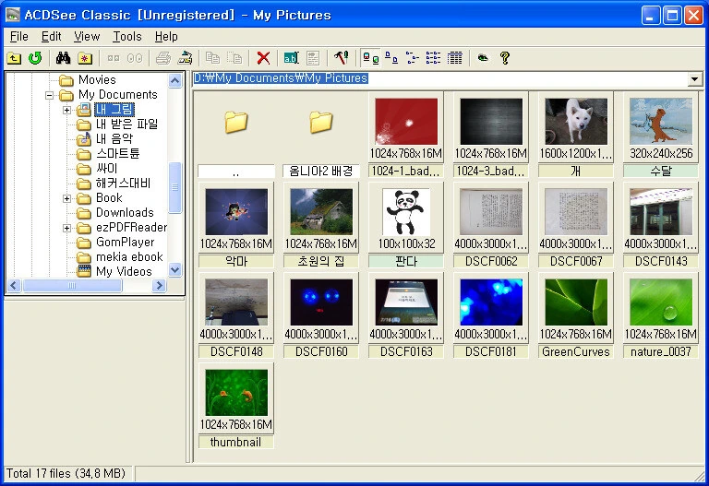Click the Move to icon

(234, 58)
